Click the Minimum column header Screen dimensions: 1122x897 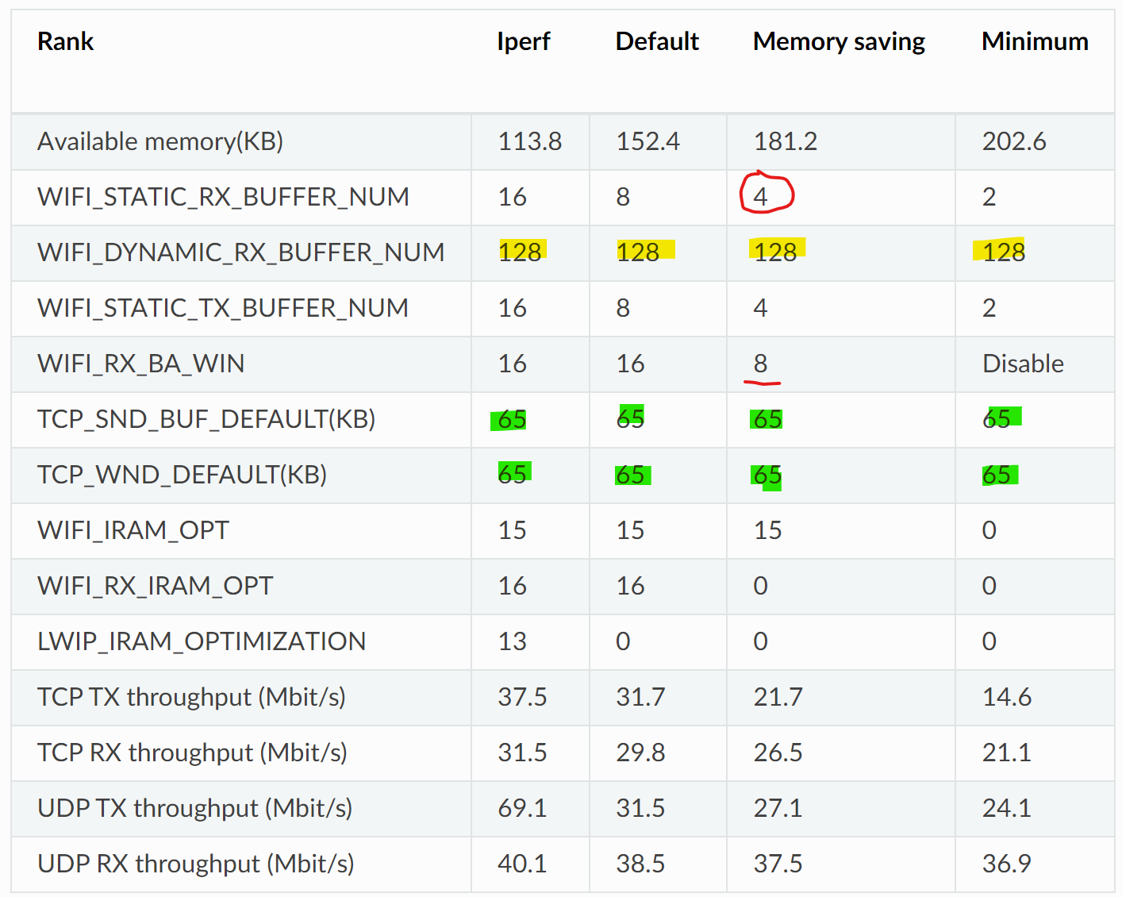coord(1035,41)
